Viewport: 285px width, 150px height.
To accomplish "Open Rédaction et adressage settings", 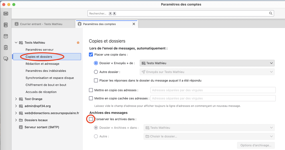I will [42, 64].
